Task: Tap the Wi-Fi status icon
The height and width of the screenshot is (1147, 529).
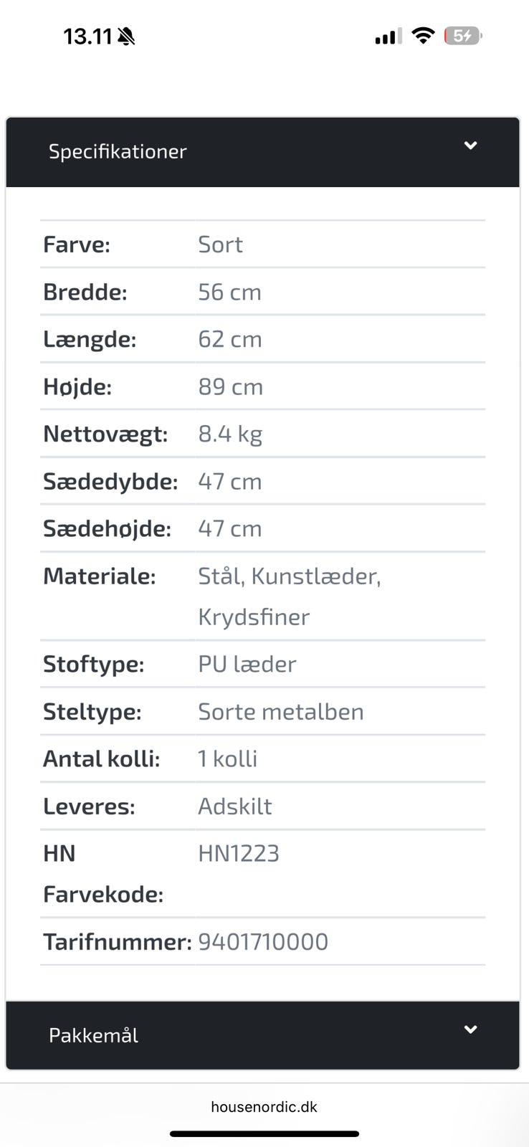Action: click(424, 35)
